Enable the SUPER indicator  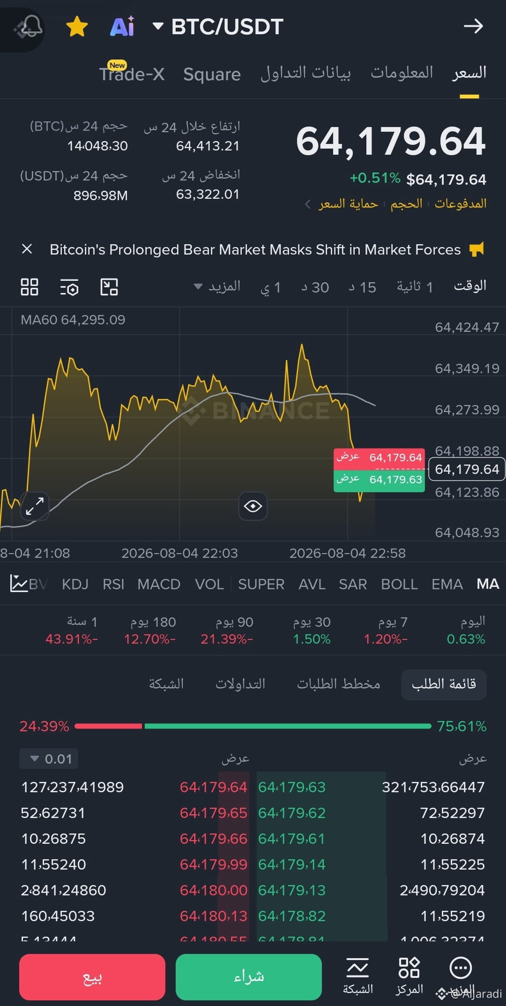coord(261,584)
